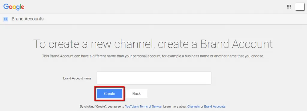Open the Brand Accounts link in footer text
Screen dimensions: 307x111
(215, 106)
